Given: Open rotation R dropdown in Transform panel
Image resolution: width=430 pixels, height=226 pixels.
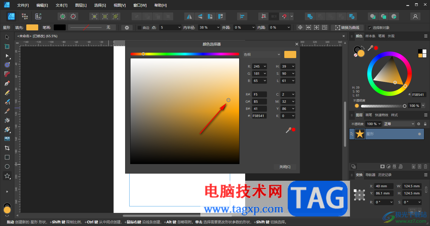Looking at the screenshot, I should (391, 202).
